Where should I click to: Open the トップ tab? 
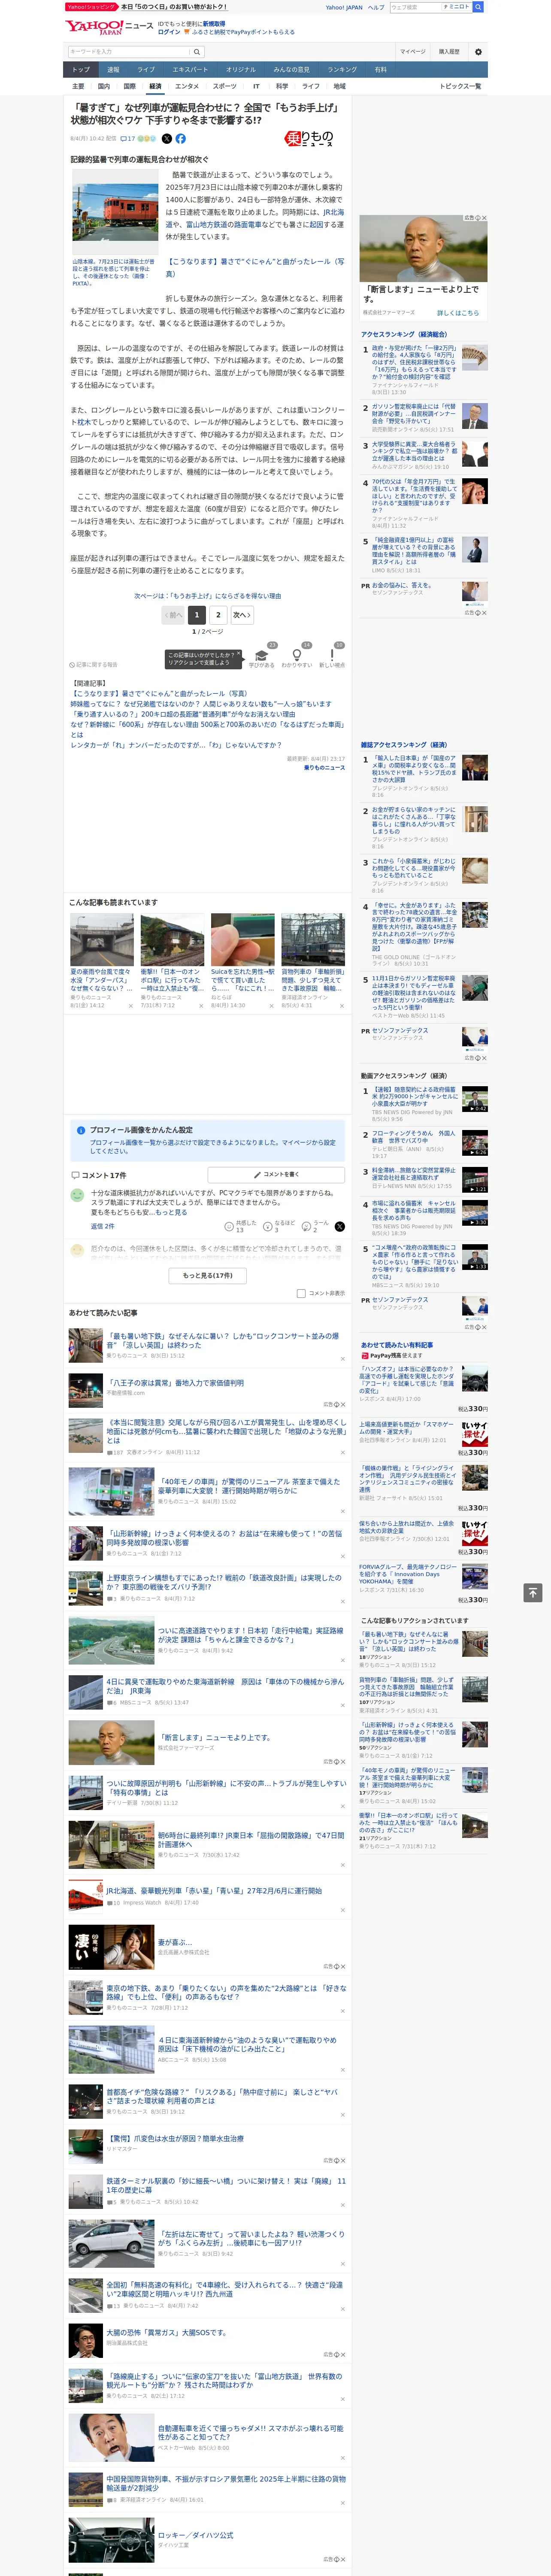(81, 70)
